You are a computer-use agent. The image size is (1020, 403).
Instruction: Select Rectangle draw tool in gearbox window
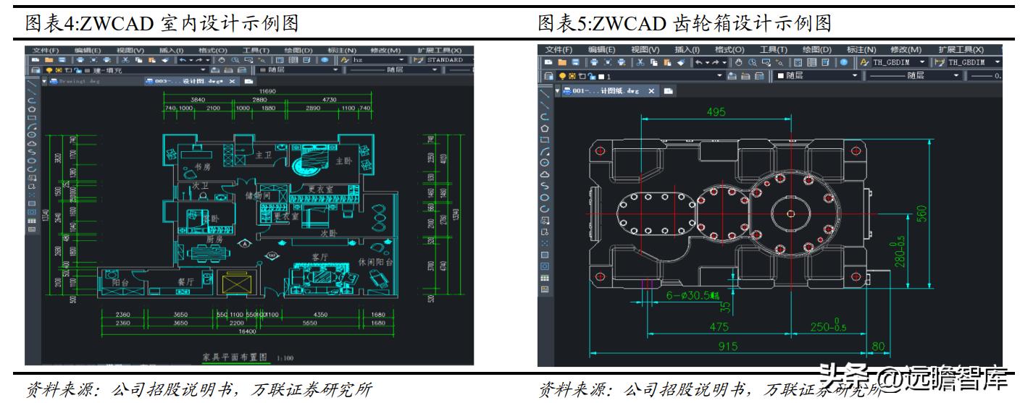[545, 140]
